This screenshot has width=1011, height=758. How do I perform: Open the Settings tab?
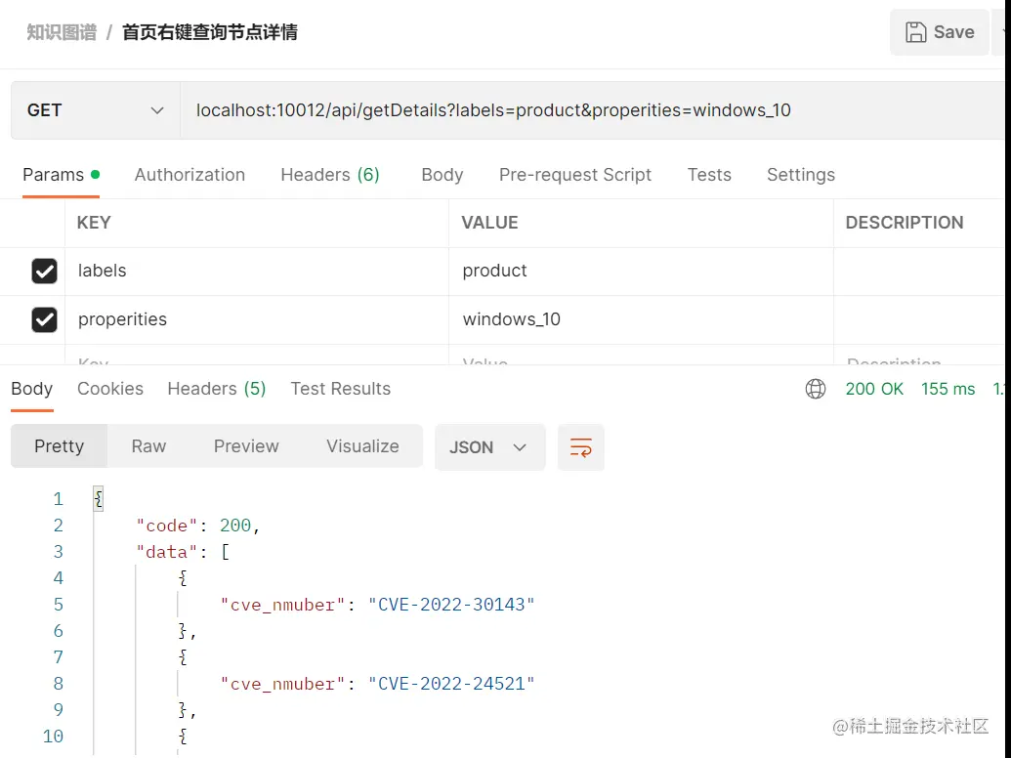pyautogui.click(x=801, y=175)
